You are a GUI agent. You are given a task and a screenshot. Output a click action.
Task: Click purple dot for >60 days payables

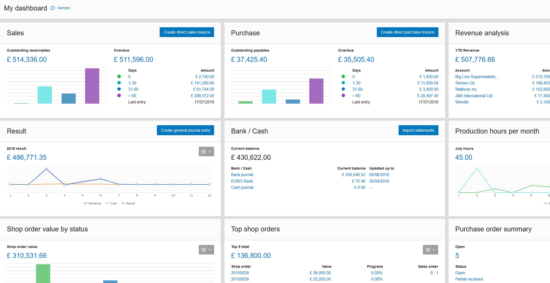[x=343, y=96]
